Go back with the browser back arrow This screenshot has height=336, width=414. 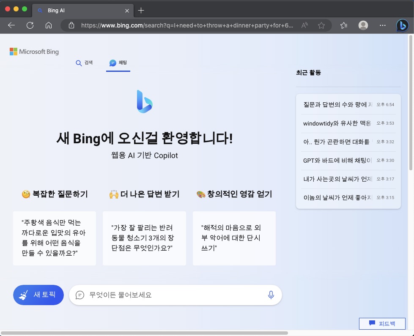click(11, 25)
